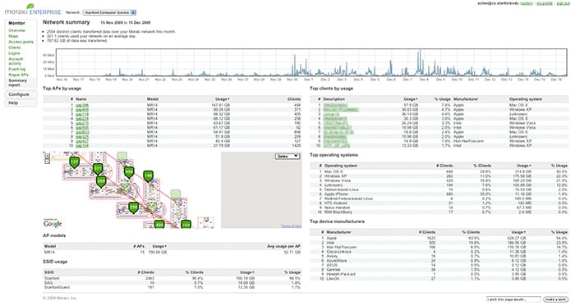Viewport: 575px width, 306px height.
Task: Click the make a wish button
Action: pos(555,299)
